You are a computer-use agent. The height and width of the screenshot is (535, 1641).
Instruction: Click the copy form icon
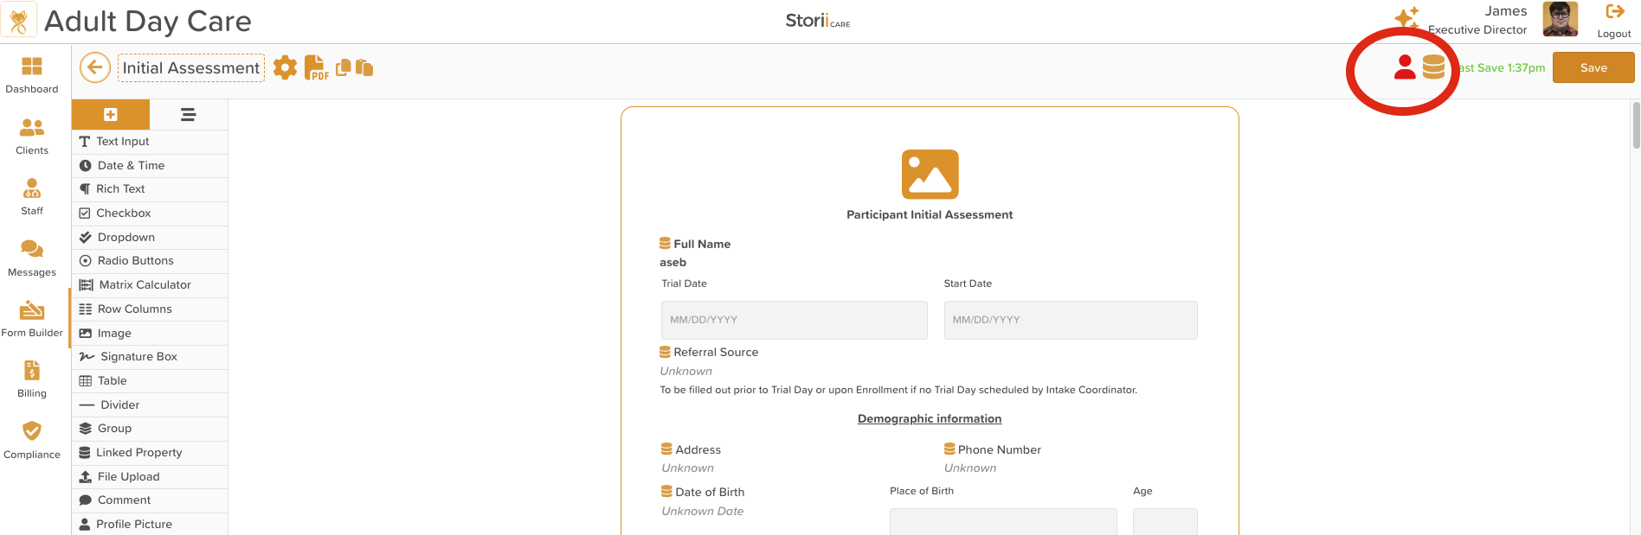[344, 67]
